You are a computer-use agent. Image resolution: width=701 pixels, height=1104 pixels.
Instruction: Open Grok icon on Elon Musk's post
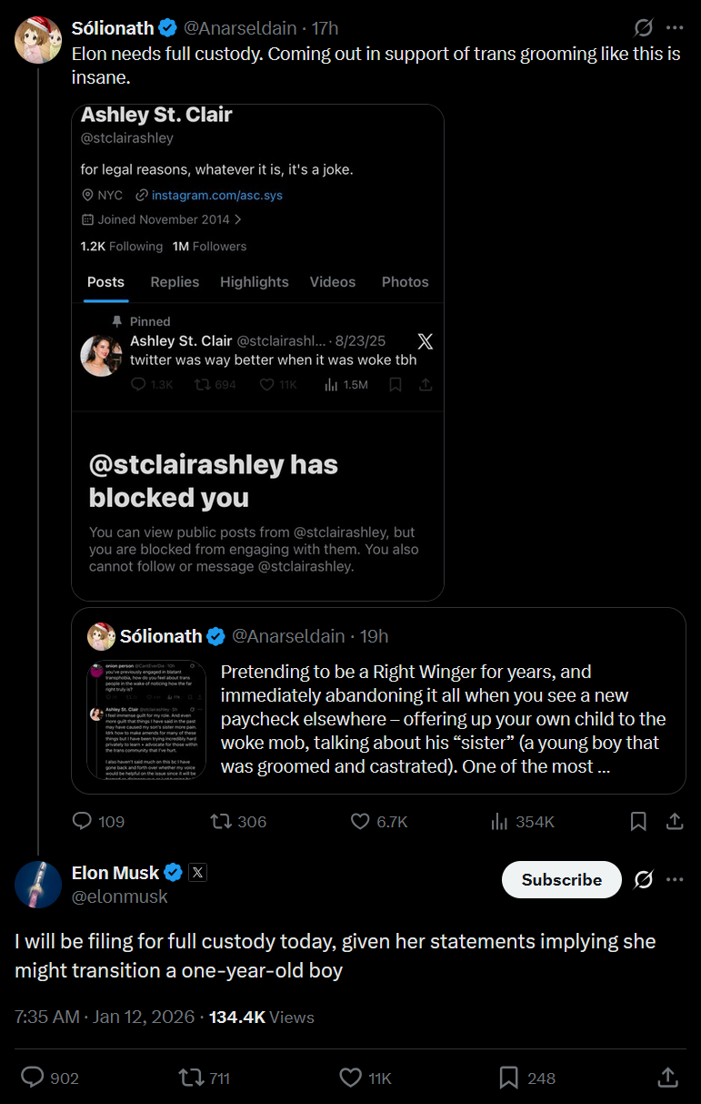[x=643, y=880]
